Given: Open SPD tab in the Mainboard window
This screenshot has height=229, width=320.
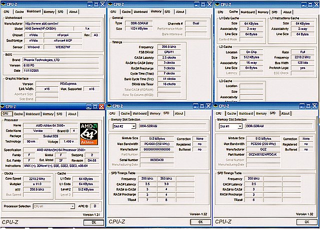Looking at the screenshot, I should coord(60,12).
